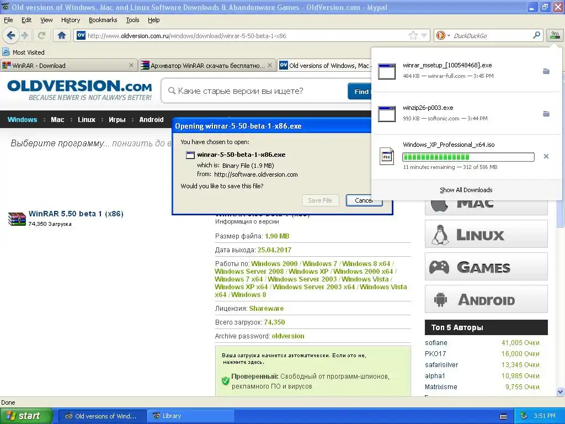Screen dimensions: 565x424
Task: Click the Shareware license link
Action: (x=266, y=308)
